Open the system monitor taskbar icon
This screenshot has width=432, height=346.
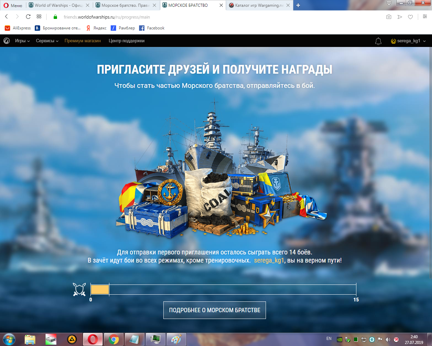(x=156, y=339)
